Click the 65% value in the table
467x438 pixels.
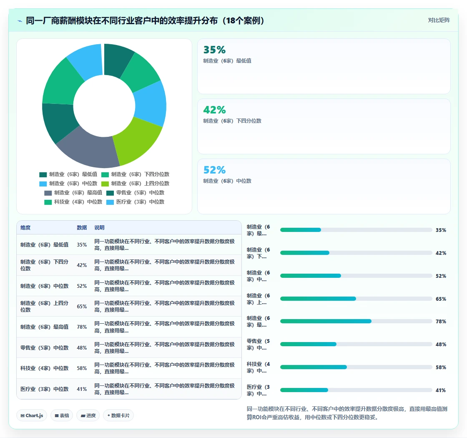(x=82, y=307)
